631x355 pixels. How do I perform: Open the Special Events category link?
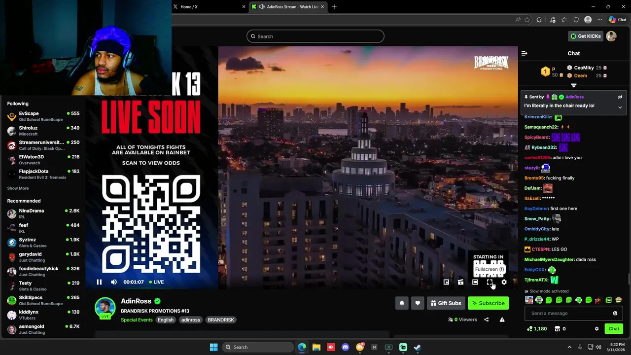pyautogui.click(x=137, y=320)
